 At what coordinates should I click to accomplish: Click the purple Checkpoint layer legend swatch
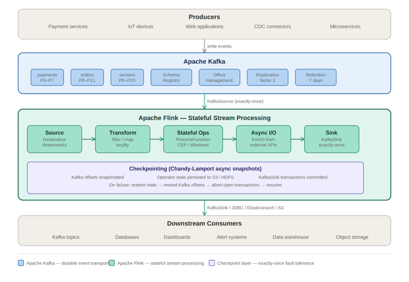point(212,263)
